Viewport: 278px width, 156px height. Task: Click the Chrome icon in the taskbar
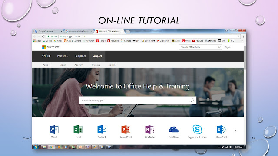pos(52,147)
